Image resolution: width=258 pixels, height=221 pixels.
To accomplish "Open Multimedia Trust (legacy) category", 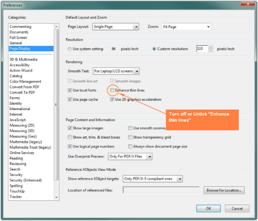I will (x=30, y=147).
